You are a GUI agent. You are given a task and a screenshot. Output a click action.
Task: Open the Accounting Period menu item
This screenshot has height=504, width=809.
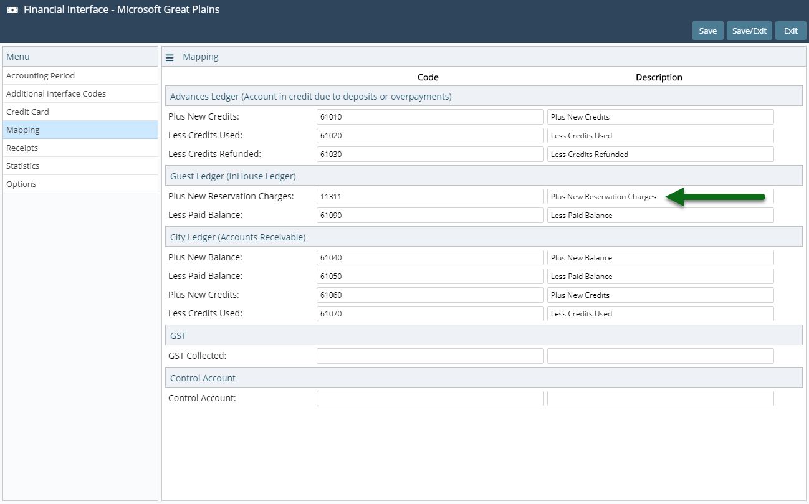80,75
